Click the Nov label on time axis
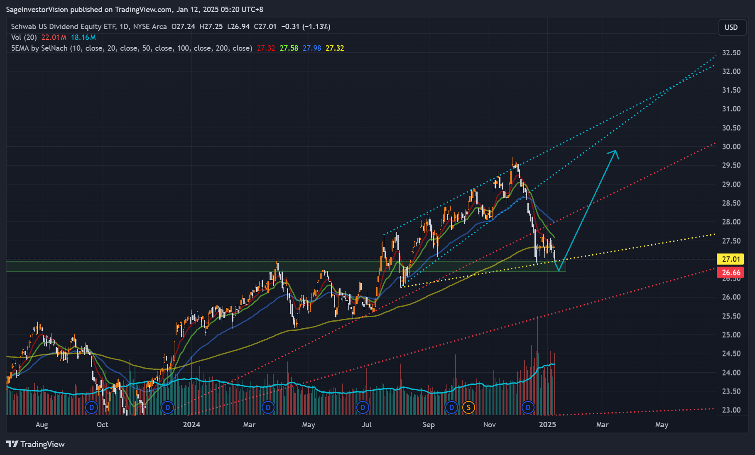 pos(490,425)
